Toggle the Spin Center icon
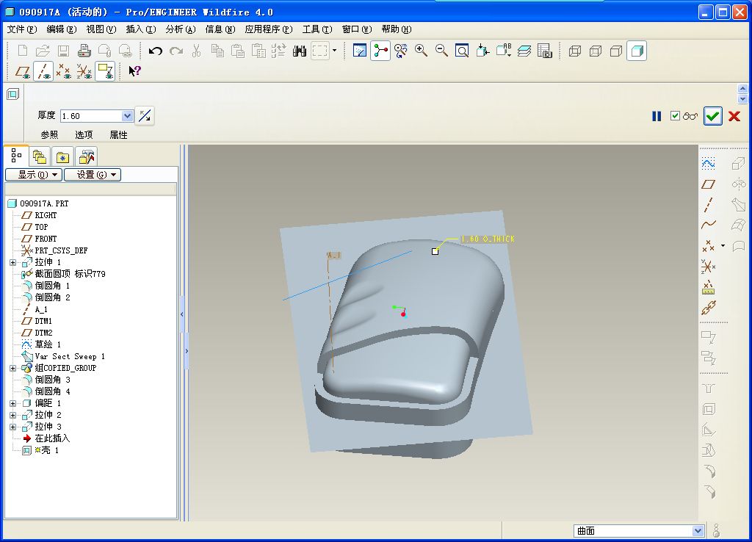Screen dimensions: 752x542 coord(380,51)
